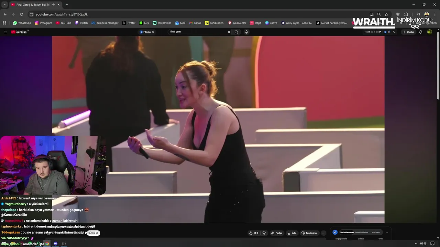The height and width of the screenshot is (247, 440).
Task: Open YouTube notifications bell
Action: [x=420, y=32]
